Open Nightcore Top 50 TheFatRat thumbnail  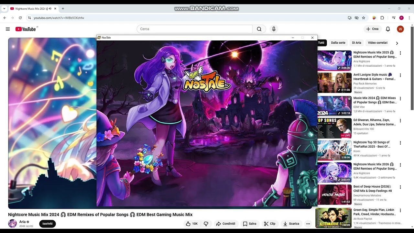coord(334,150)
